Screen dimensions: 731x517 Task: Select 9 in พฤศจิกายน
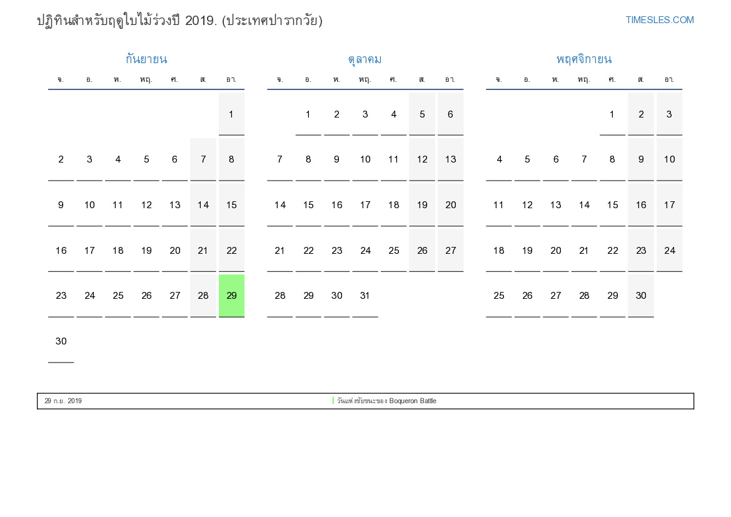[640, 159]
